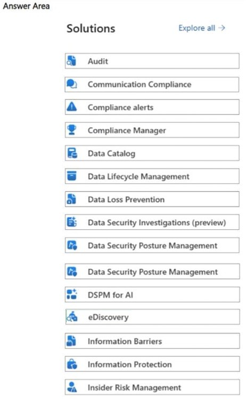Click the Information Protection lock icon
Viewport: 246px width, 399px height.
[x=72, y=364]
